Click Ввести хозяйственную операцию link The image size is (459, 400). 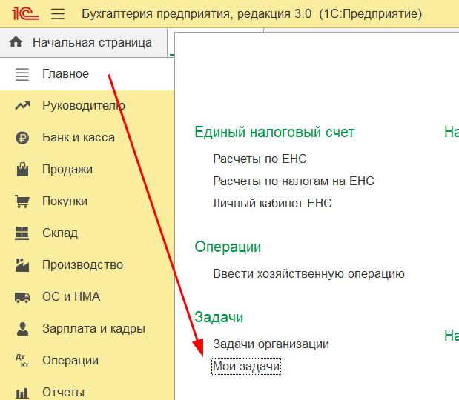tap(308, 274)
